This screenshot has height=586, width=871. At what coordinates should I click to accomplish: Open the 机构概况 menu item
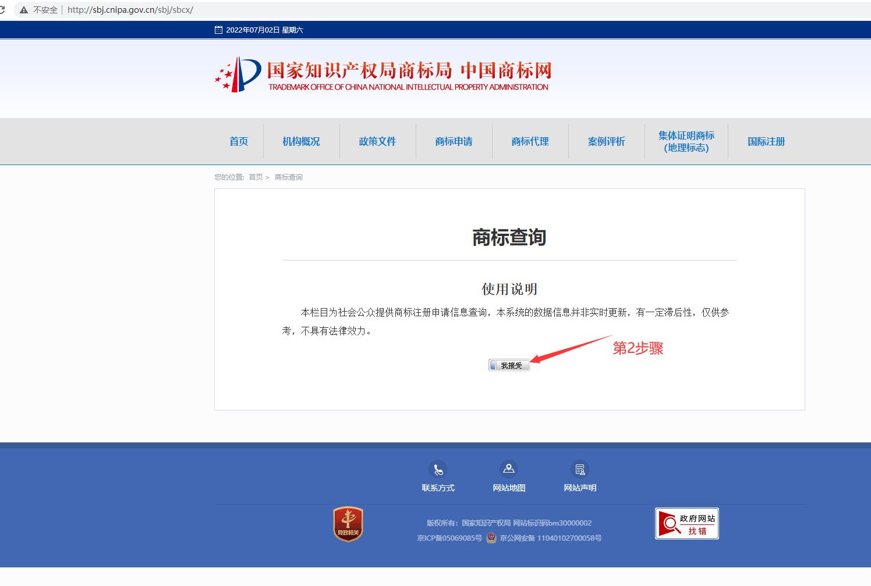pyautogui.click(x=301, y=141)
